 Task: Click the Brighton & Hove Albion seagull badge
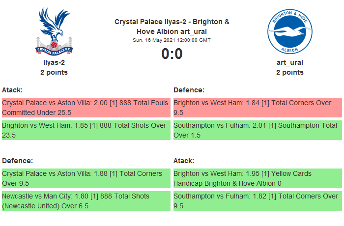pos(289,31)
